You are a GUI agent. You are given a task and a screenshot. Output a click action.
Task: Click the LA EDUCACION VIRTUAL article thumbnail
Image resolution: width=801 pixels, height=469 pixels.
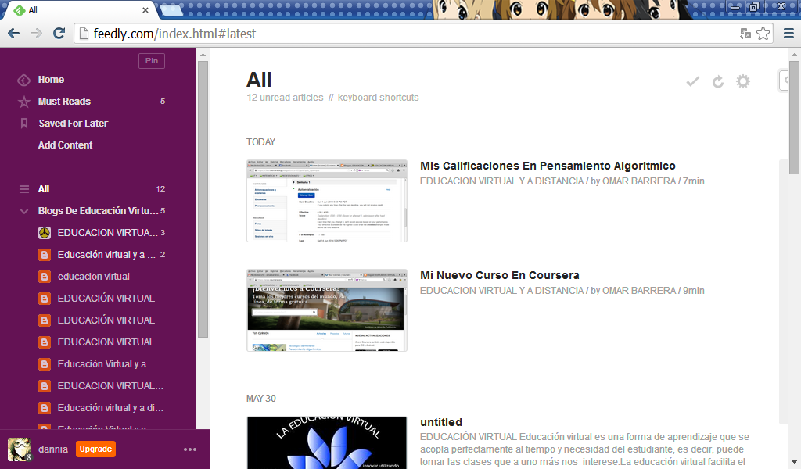tap(327, 442)
